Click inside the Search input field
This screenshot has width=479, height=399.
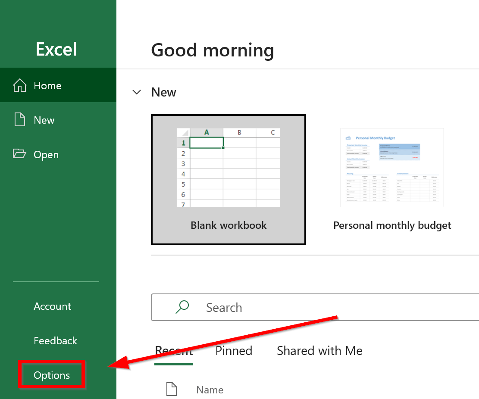pyautogui.click(x=259, y=307)
